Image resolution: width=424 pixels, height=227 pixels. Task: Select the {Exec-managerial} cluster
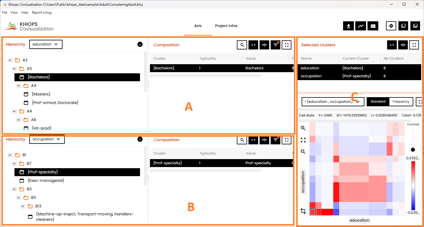[46, 180]
